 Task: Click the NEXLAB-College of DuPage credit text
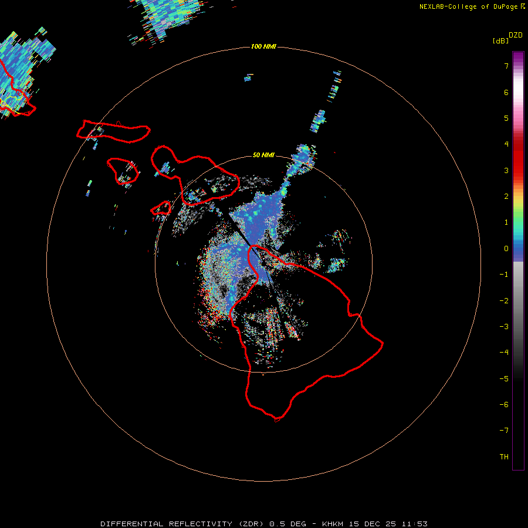pos(468,6)
